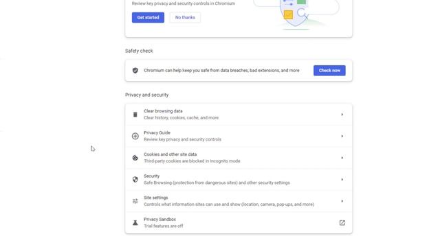Screen dimensions: 440x247
Task: Click the cookie icon beside Cookies and other site data
Action: click(x=135, y=158)
